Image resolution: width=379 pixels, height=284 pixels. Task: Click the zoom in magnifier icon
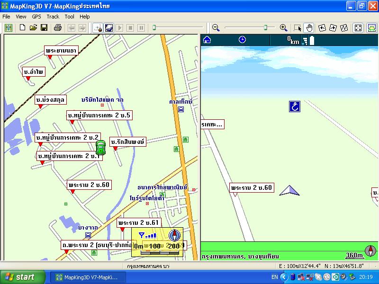point(283,28)
